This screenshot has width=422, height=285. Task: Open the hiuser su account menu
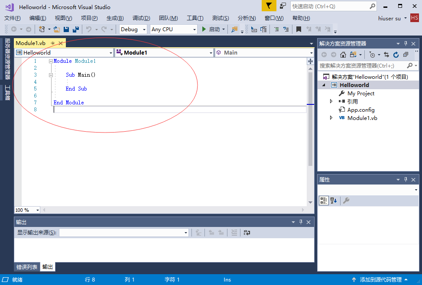pos(392,18)
